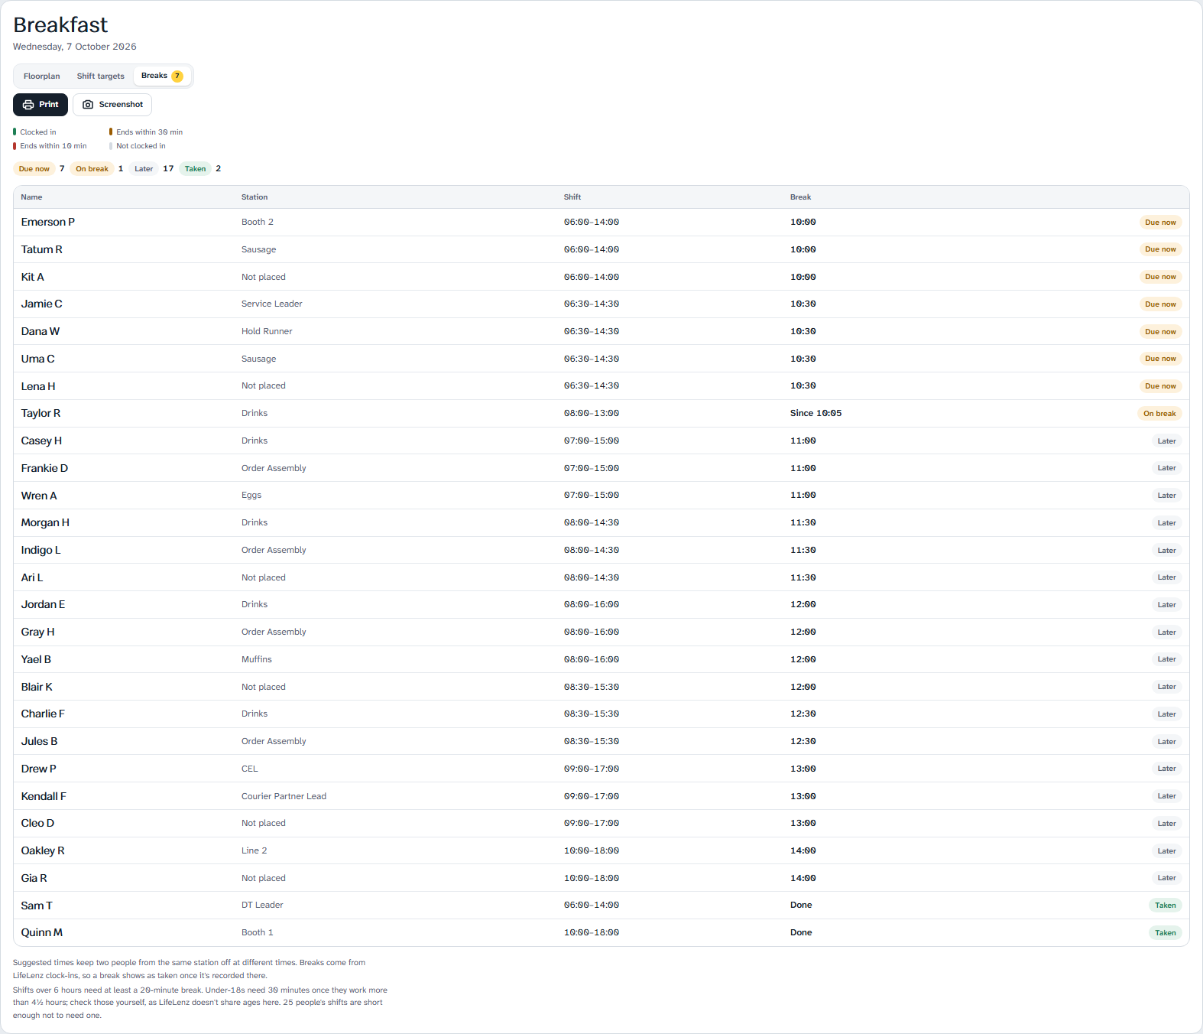Click Kendall F's Courier Partner Lead station

point(284,796)
